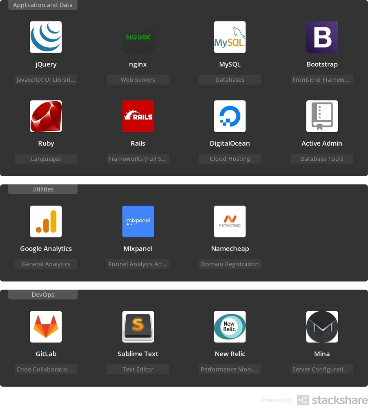Open the nginx logo tile
The width and height of the screenshot is (368, 408).
138,37
